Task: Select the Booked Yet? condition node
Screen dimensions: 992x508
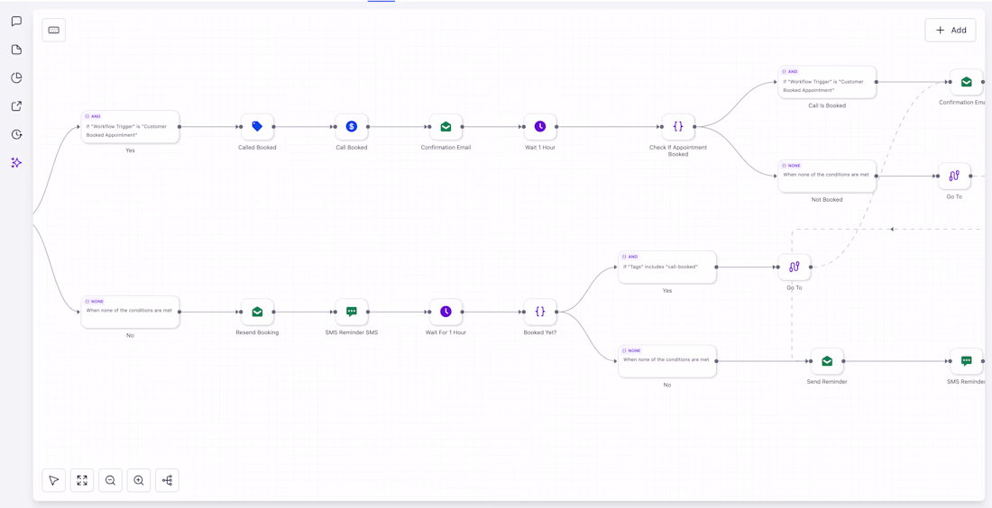Action: point(540,313)
